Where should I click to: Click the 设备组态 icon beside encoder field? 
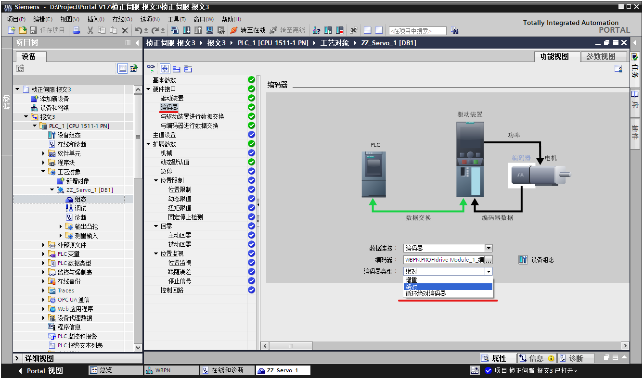coord(523,260)
